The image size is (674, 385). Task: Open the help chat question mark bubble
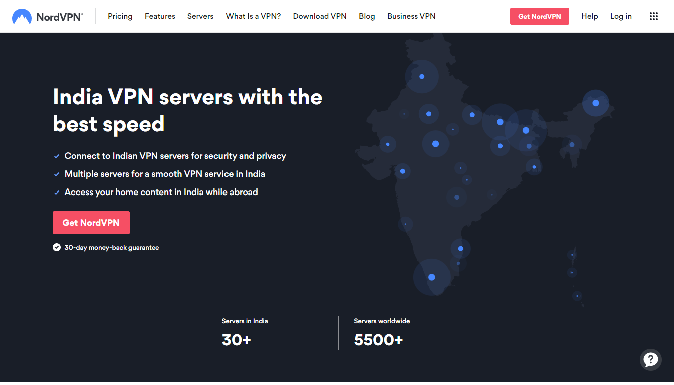coord(650,359)
